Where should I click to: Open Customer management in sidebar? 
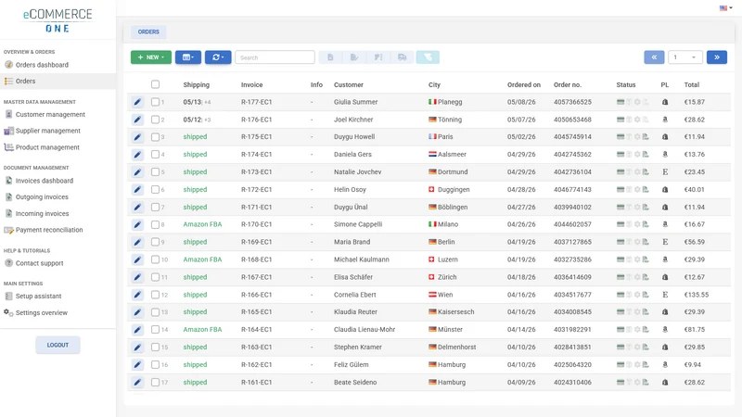(x=50, y=114)
